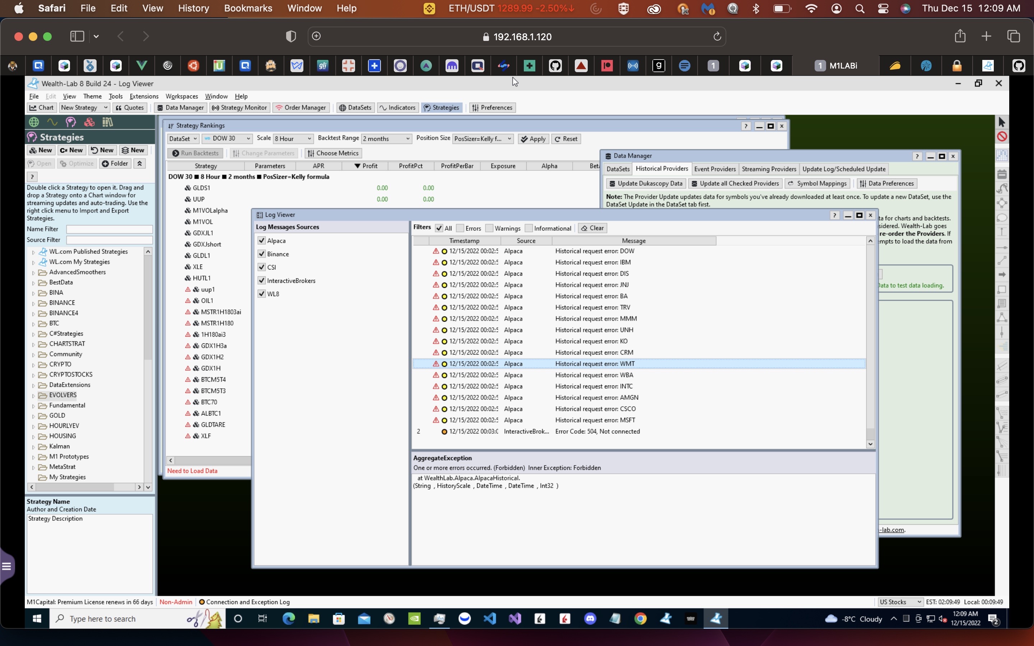The height and width of the screenshot is (646, 1034).
Task: Open the Extensions menu
Action: [144, 96]
